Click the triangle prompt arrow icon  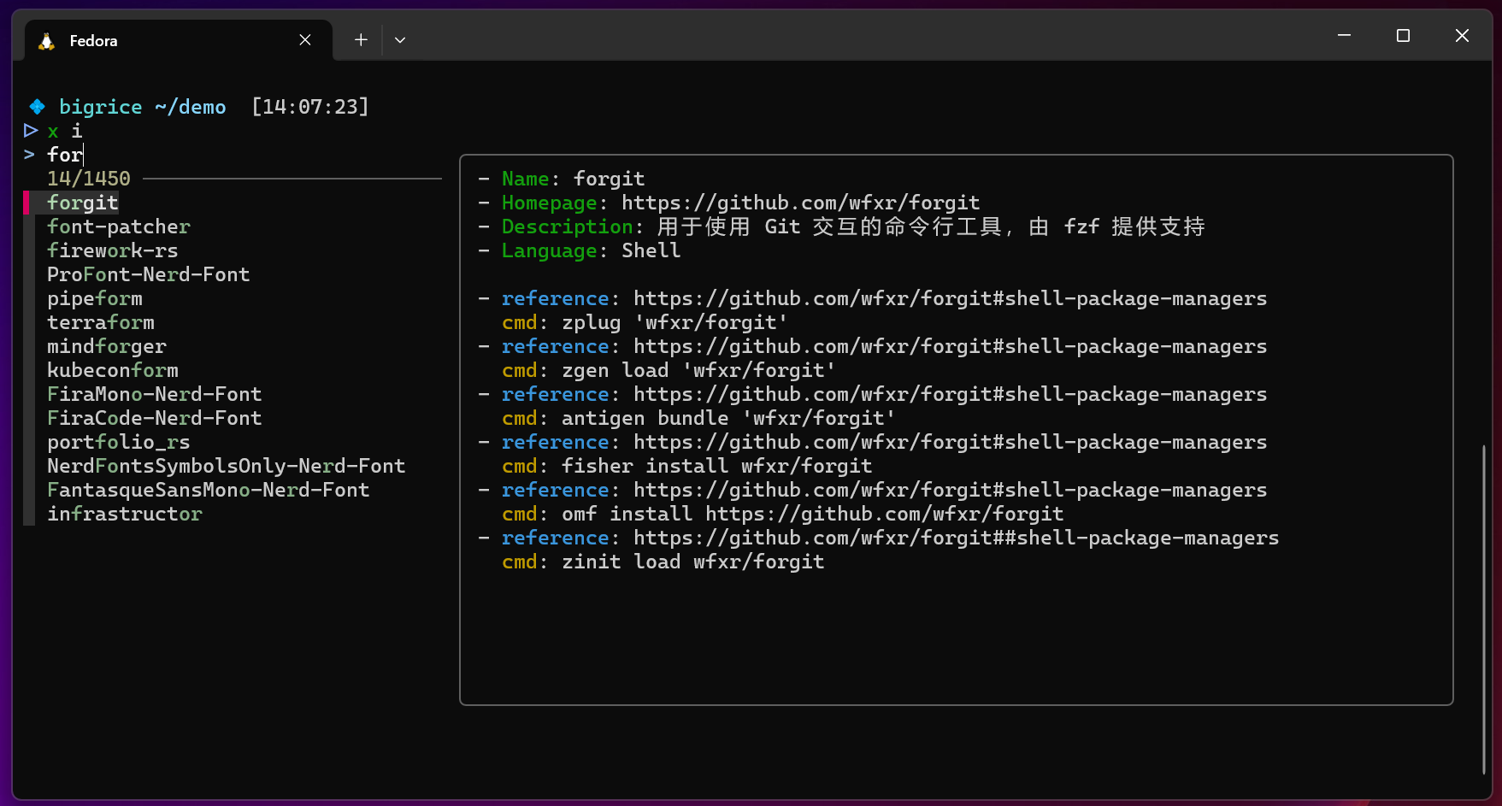[31, 131]
